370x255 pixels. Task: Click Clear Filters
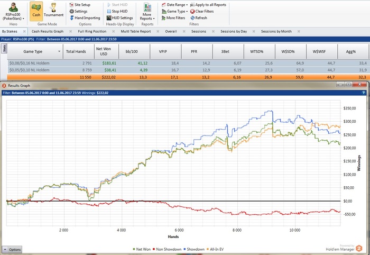click(x=202, y=11)
